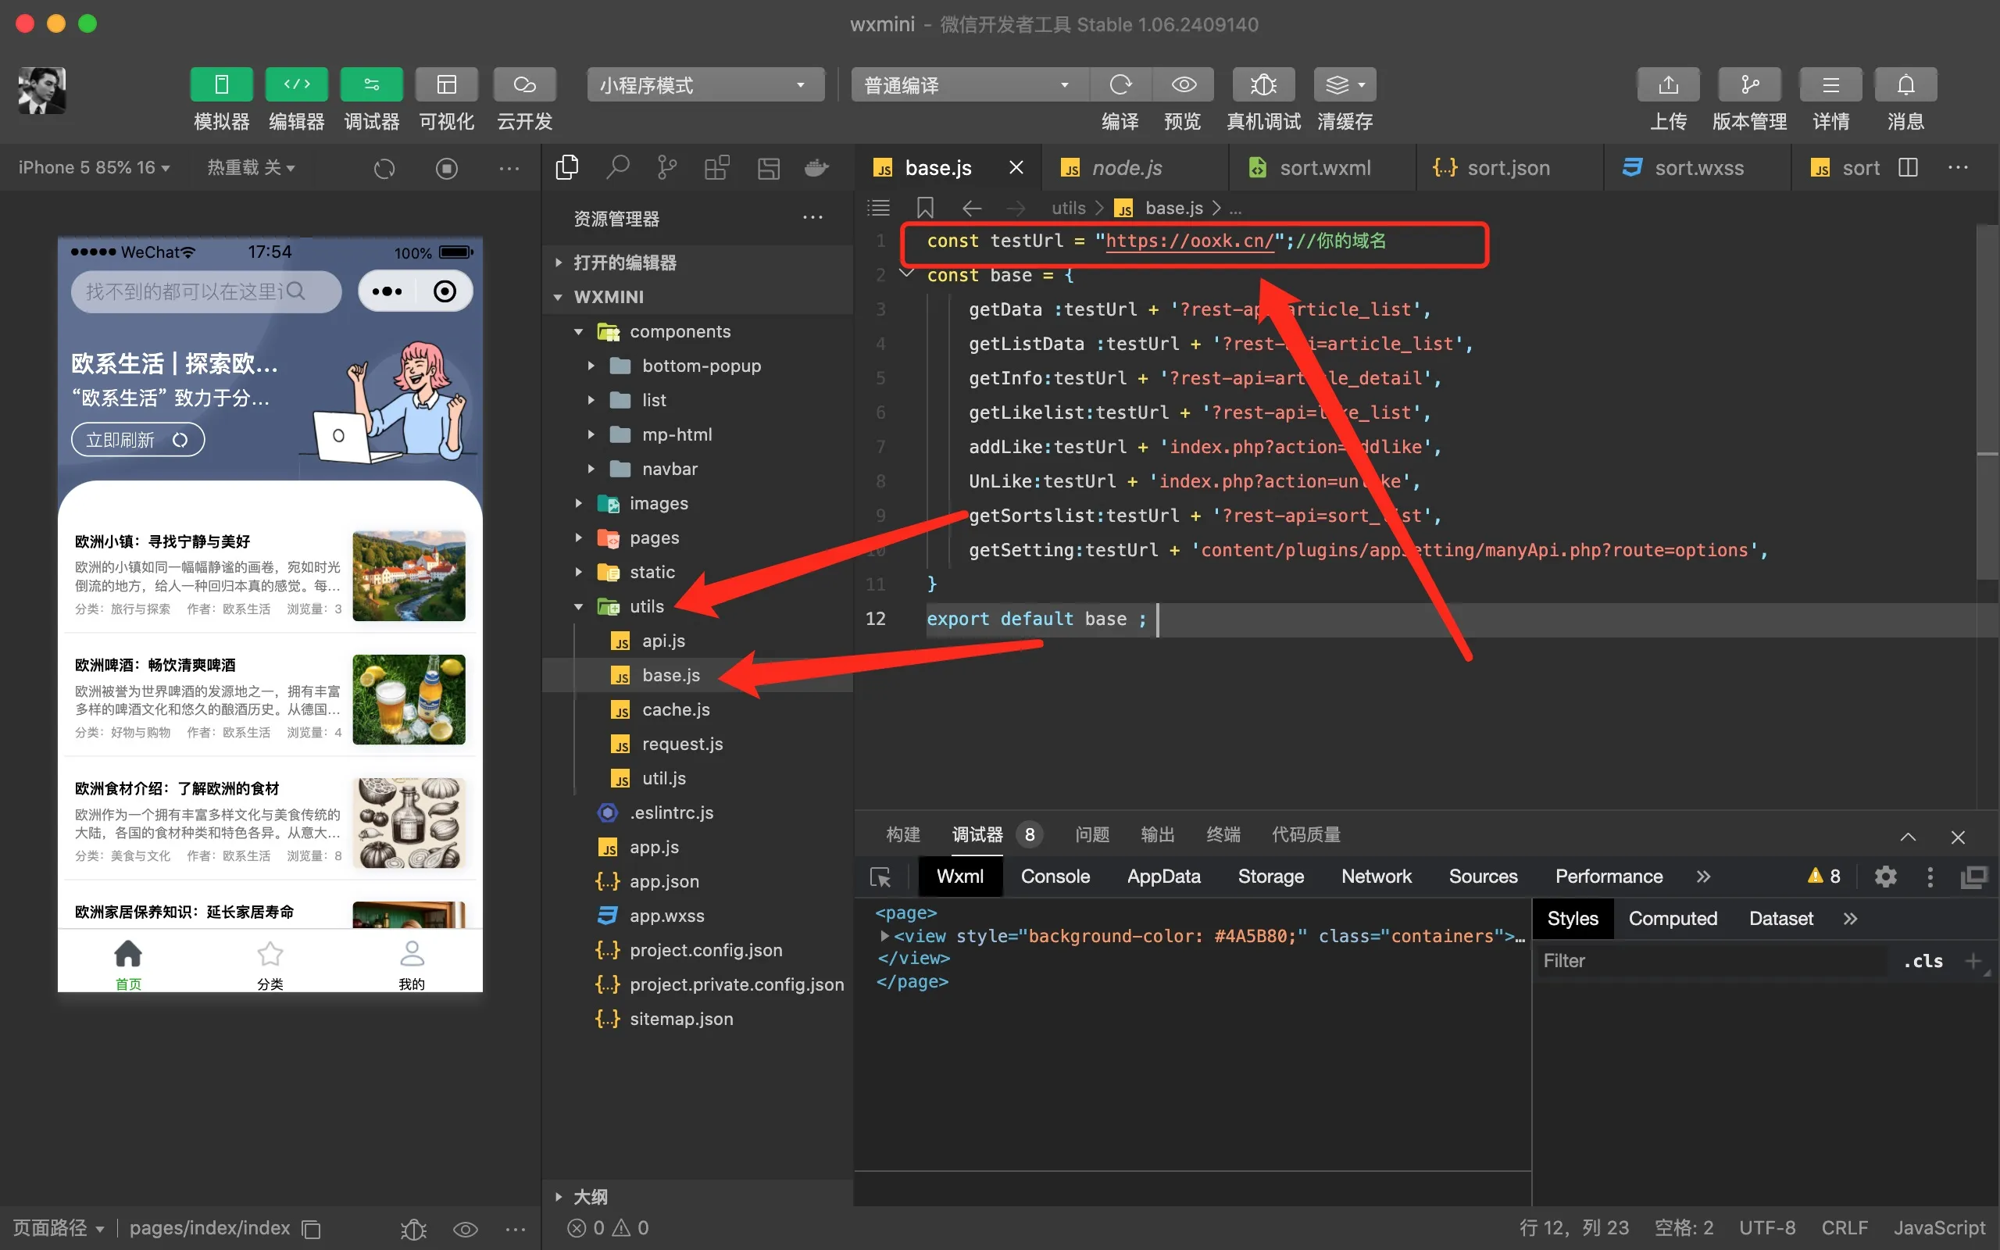Open the 消息 notifications bell
The image size is (2000, 1250).
pyautogui.click(x=1905, y=84)
